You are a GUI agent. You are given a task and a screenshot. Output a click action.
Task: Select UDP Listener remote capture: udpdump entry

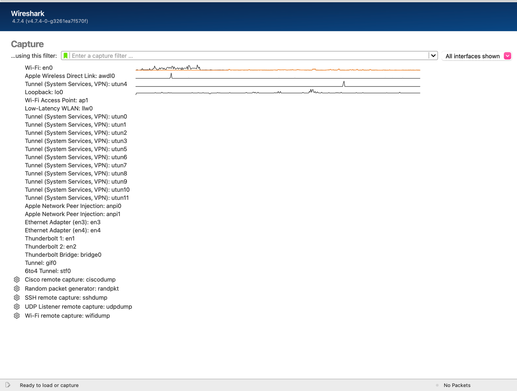[x=78, y=307]
